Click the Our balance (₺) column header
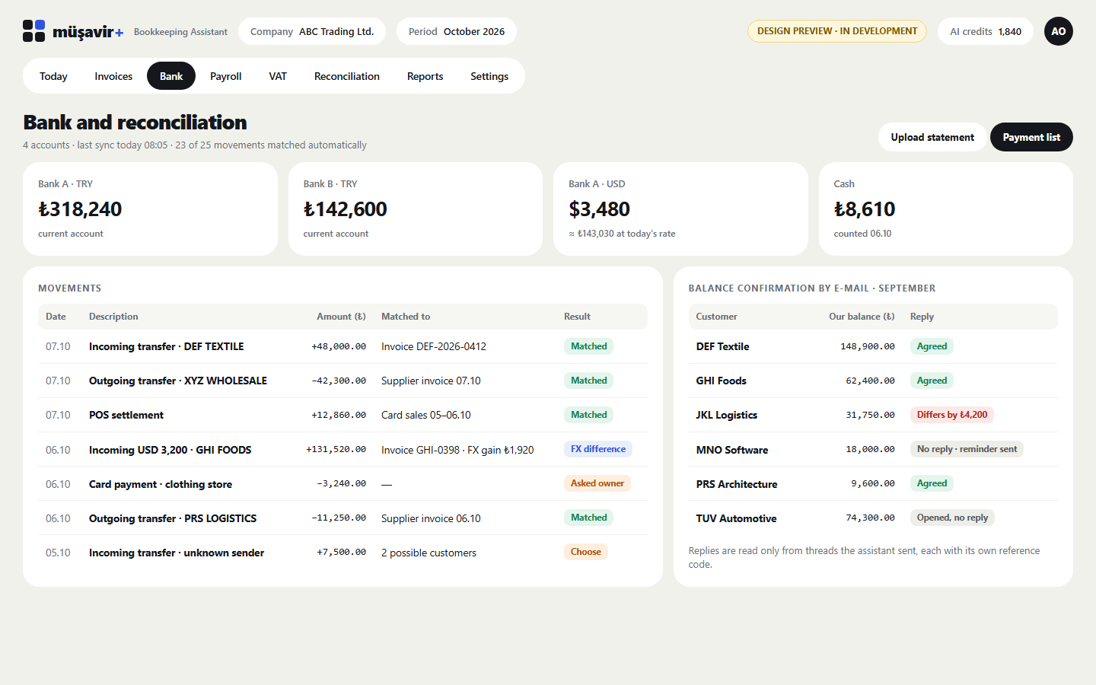Screen dimensions: 1096x685 pos(862,317)
